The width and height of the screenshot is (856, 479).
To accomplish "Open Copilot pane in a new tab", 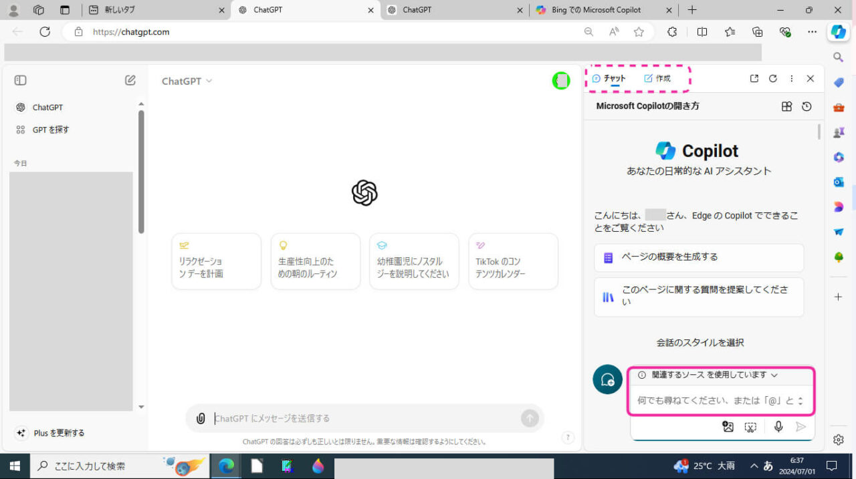I will coord(754,79).
